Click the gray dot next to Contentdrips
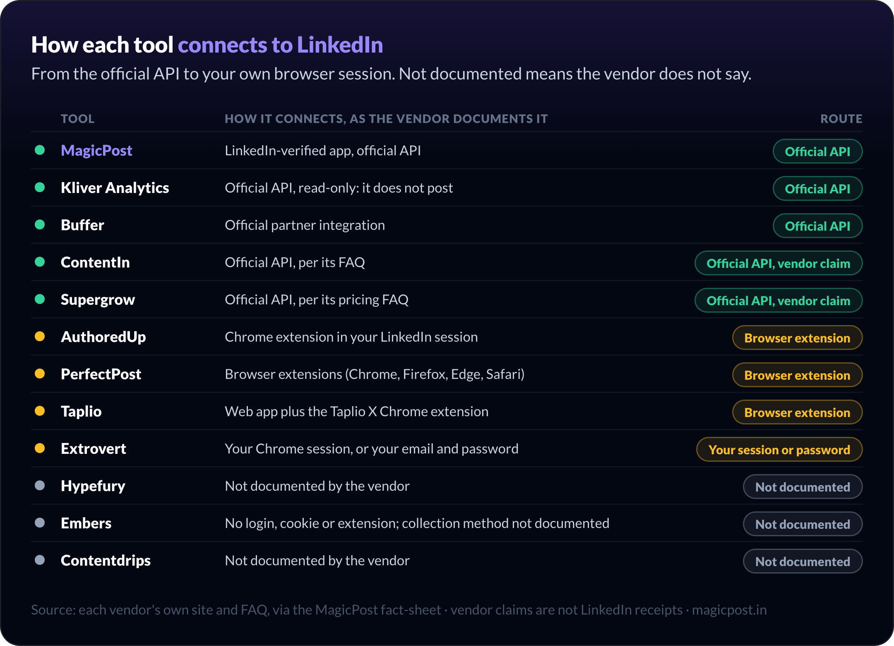Viewport: 894px width, 646px height. pyautogui.click(x=40, y=560)
